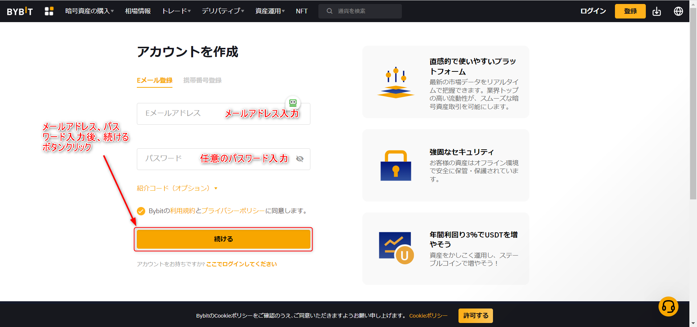Open the globe language selector
697x327 pixels.
678,11
